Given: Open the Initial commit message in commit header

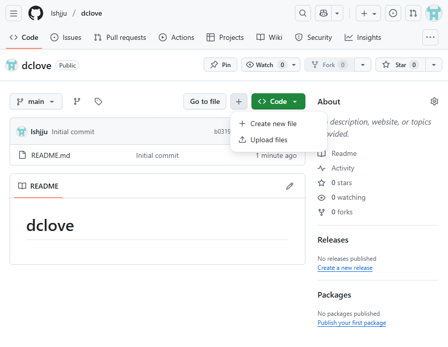Looking at the screenshot, I should (x=73, y=132).
